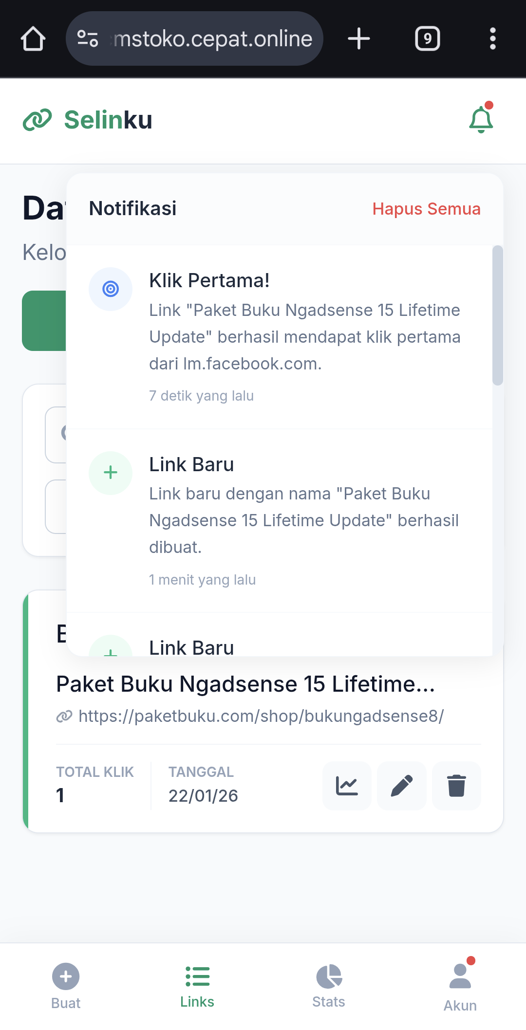Image resolution: width=526 pixels, height=1030 pixels.
Task: Click the pencil edit icon
Action: (x=402, y=786)
